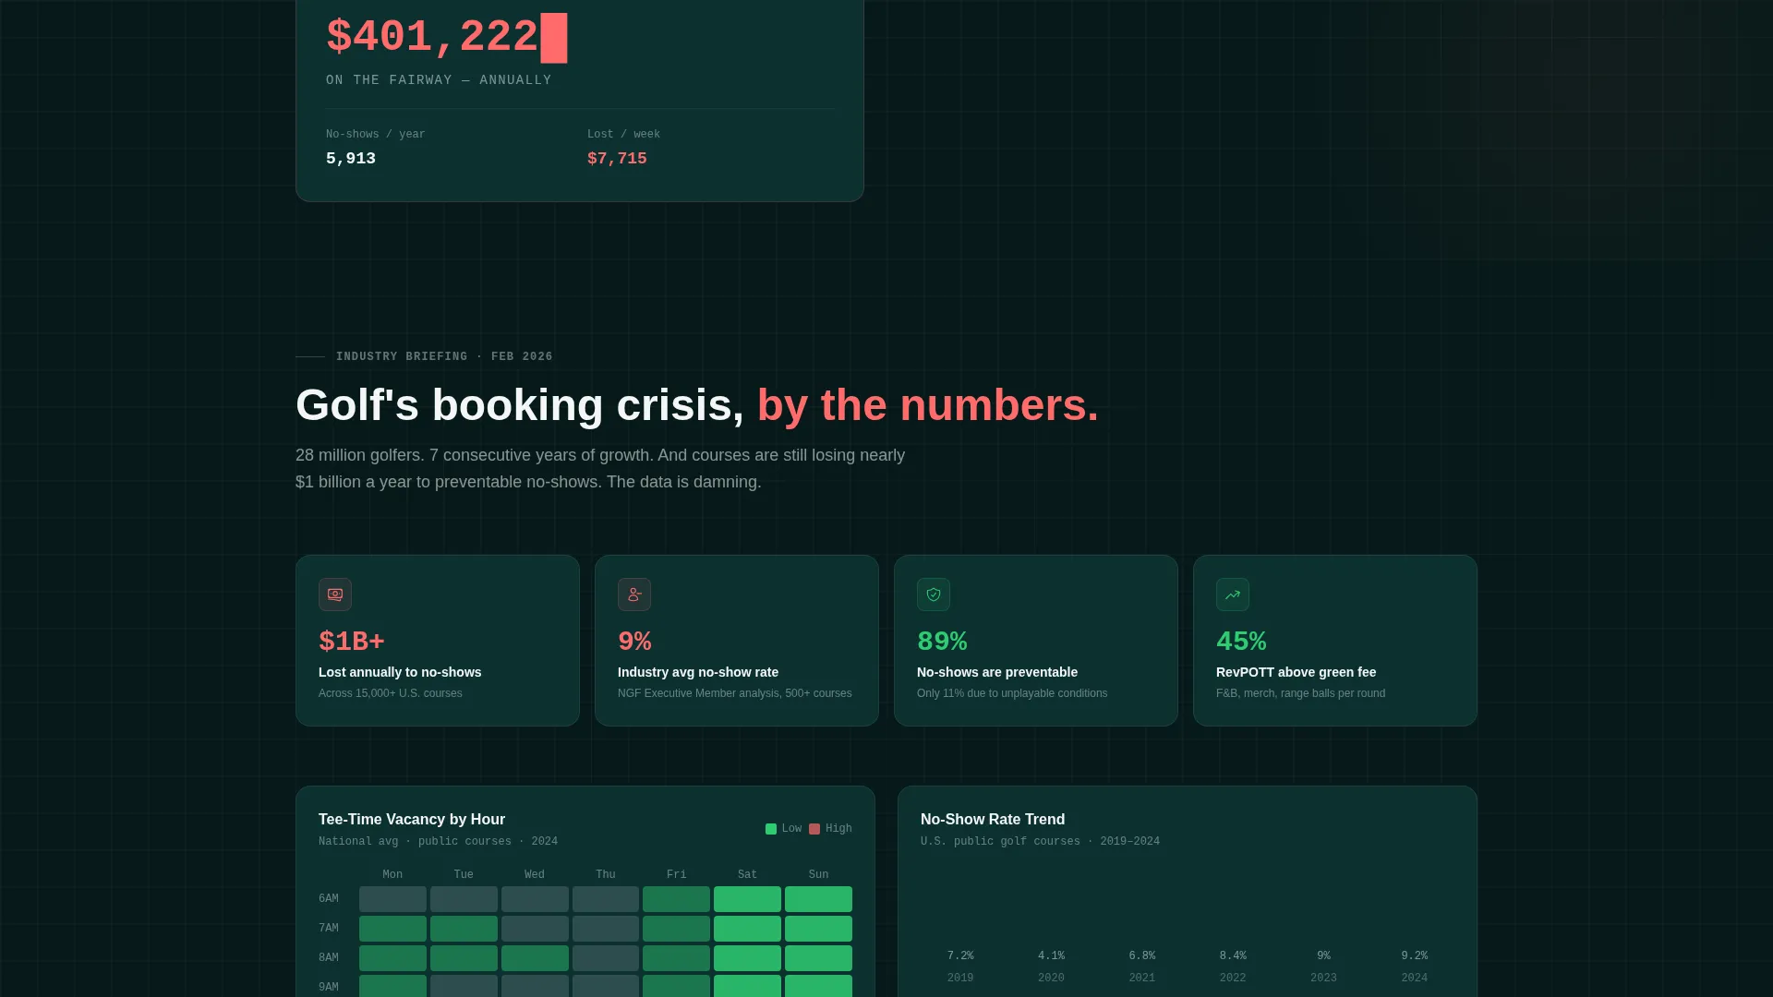The image size is (1773, 997).
Task: Click the 'Tee-Time Vacancy by Hour' title
Action: (x=412, y=820)
